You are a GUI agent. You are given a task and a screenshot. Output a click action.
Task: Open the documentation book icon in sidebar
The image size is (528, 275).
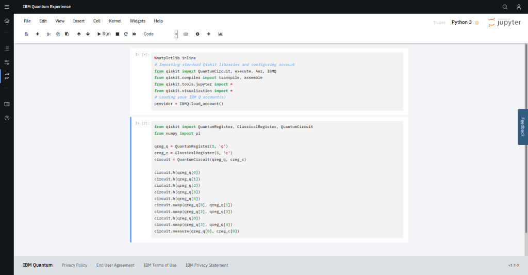click(7, 104)
